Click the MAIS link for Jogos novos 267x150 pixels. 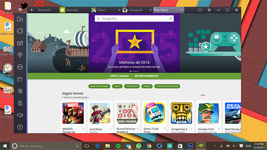(x=203, y=95)
